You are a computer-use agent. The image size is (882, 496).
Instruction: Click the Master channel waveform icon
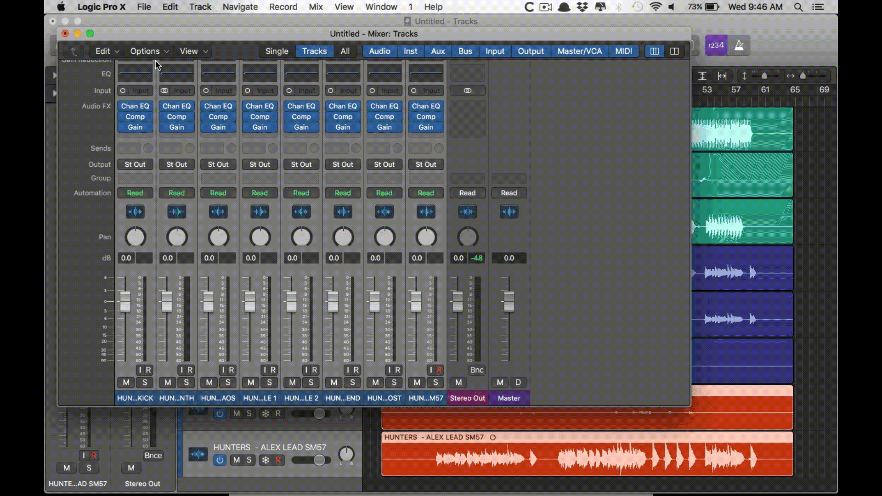tap(509, 212)
